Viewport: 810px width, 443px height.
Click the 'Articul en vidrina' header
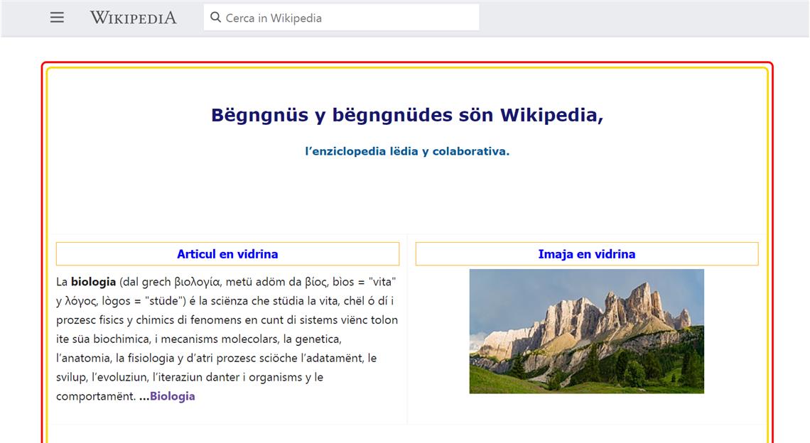pos(227,254)
